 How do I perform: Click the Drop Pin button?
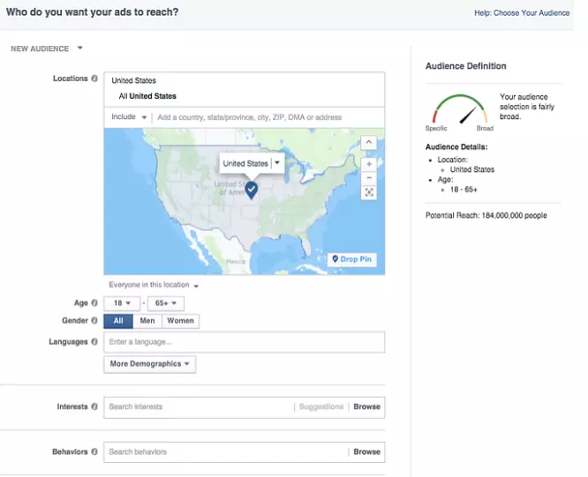point(351,259)
